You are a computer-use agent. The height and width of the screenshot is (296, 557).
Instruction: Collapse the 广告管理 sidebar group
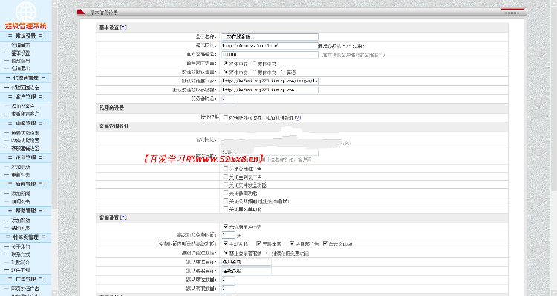(x=25, y=280)
